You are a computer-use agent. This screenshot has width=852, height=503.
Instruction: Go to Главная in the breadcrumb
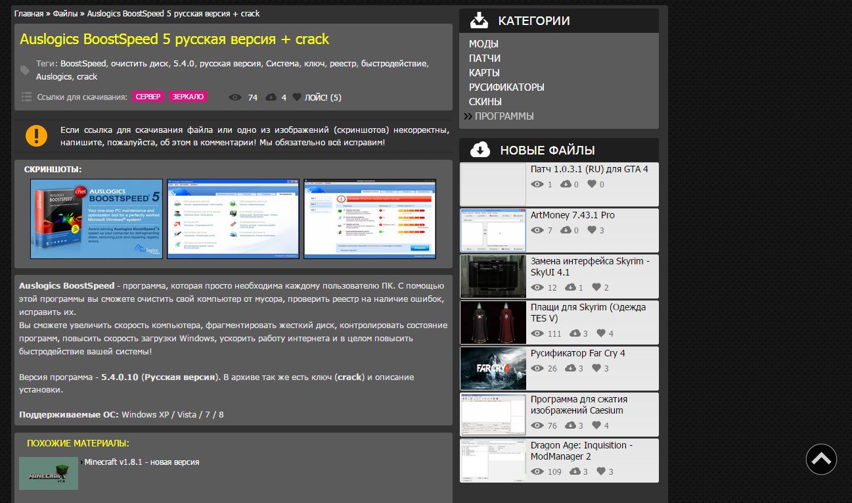point(29,13)
